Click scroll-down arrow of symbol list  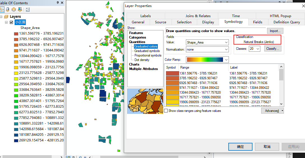pyautogui.click(x=281, y=104)
